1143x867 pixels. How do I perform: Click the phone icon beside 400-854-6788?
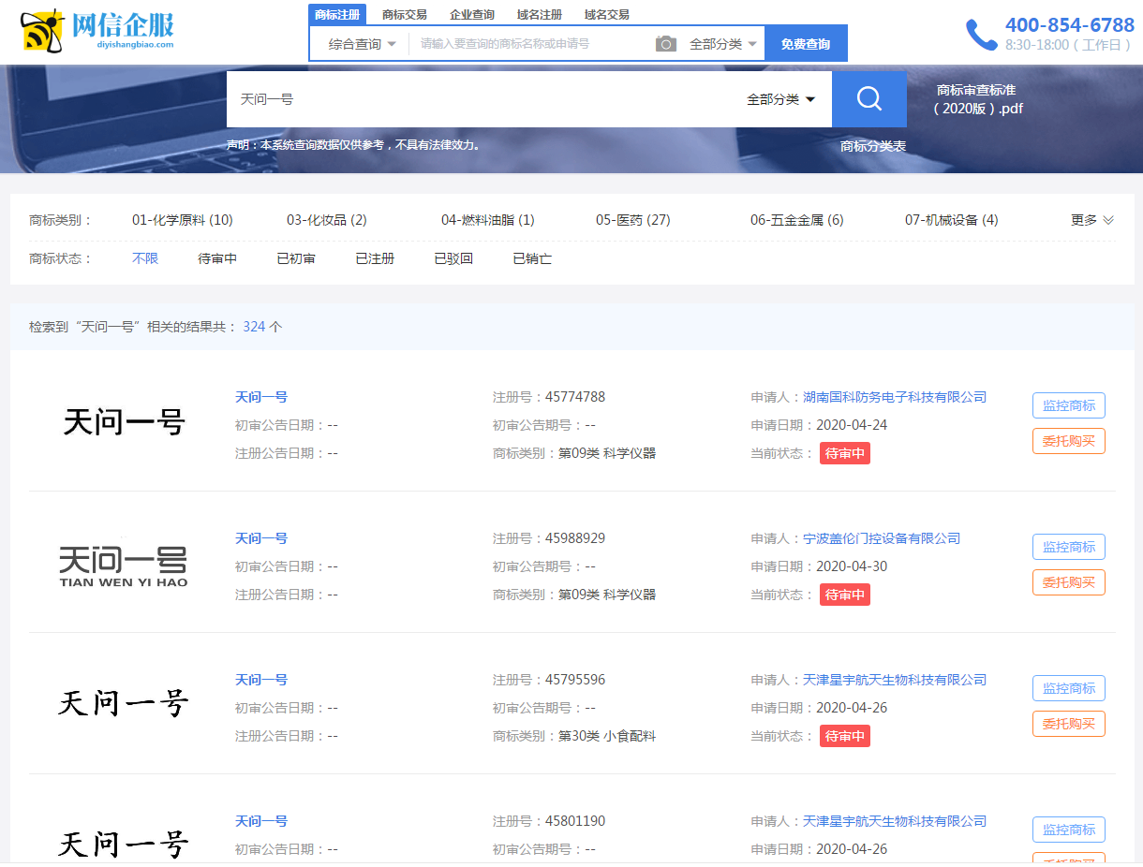[x=982, y=35]
